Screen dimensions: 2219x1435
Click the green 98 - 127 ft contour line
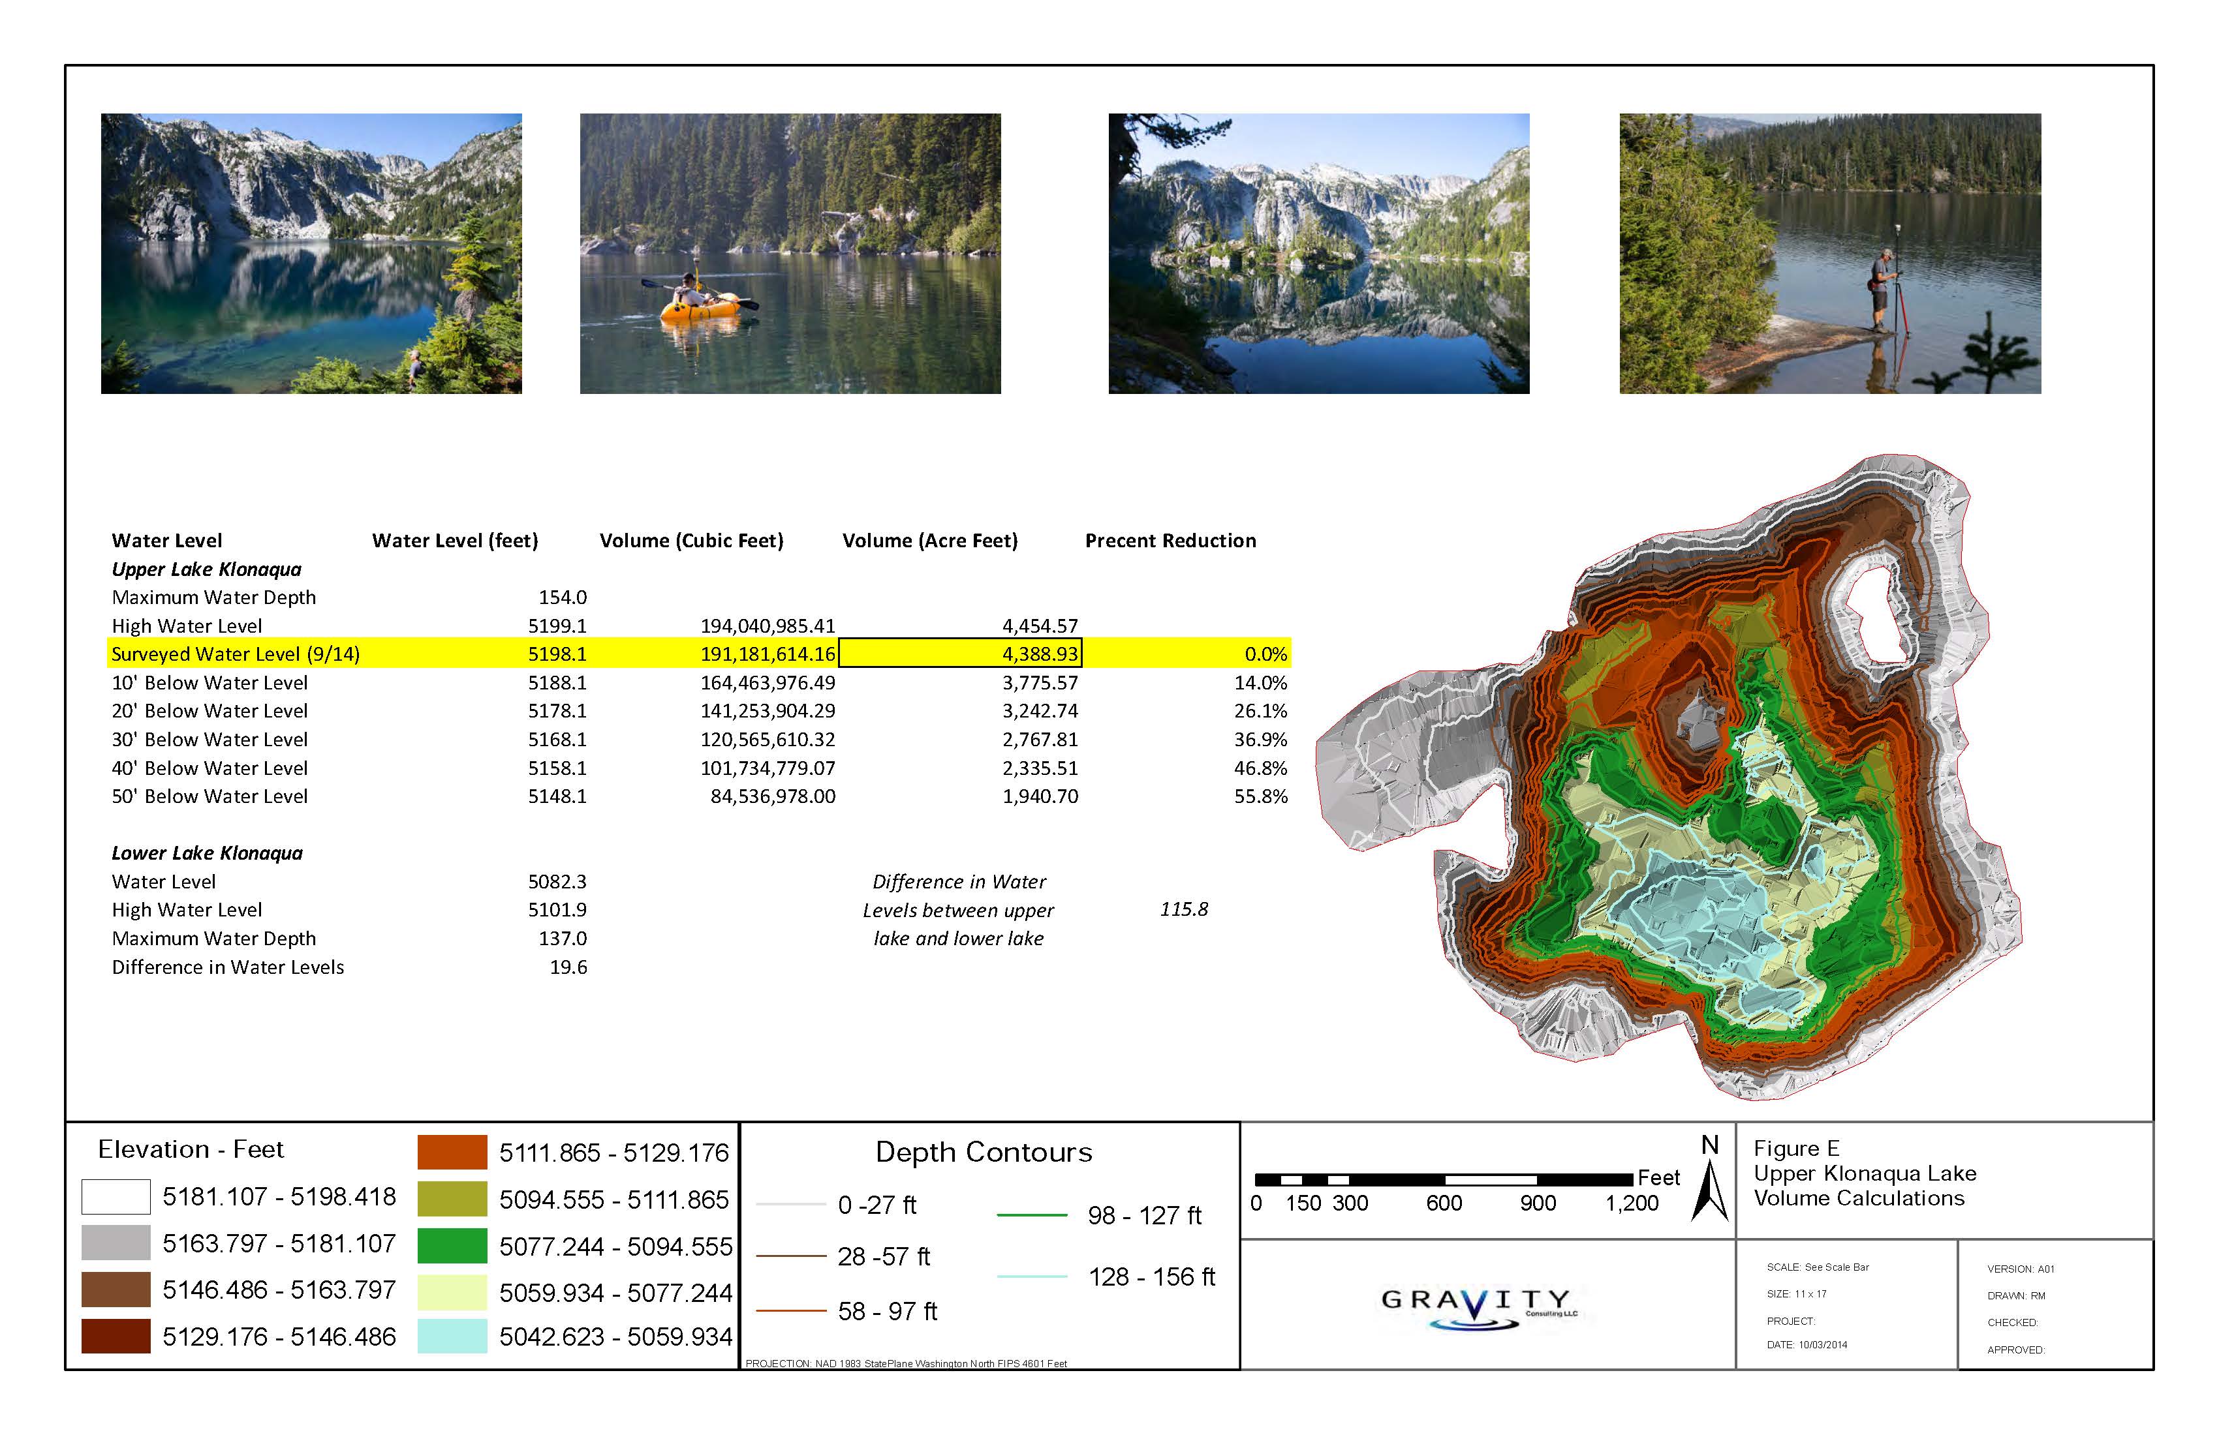click(1031, 1215)
